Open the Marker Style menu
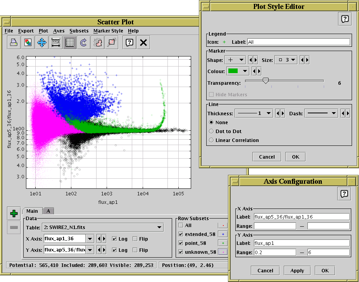The width and height of the screenshot is (359, 282). pyautogui.click(x=108, y=31)
